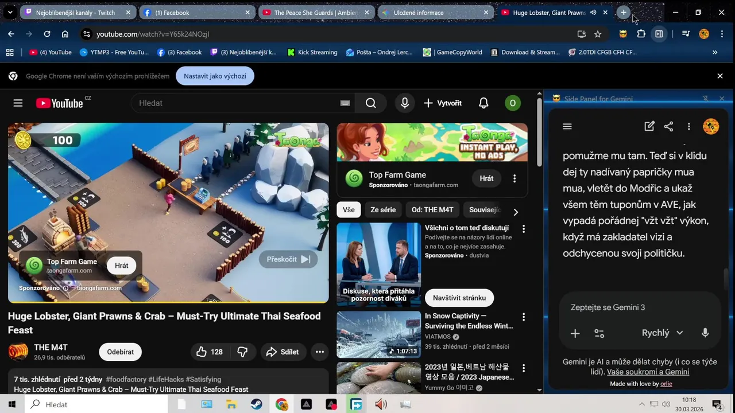Open Gemini panel three-dot menu
This screenshot has width=735, height=413.
click(688, 127)
